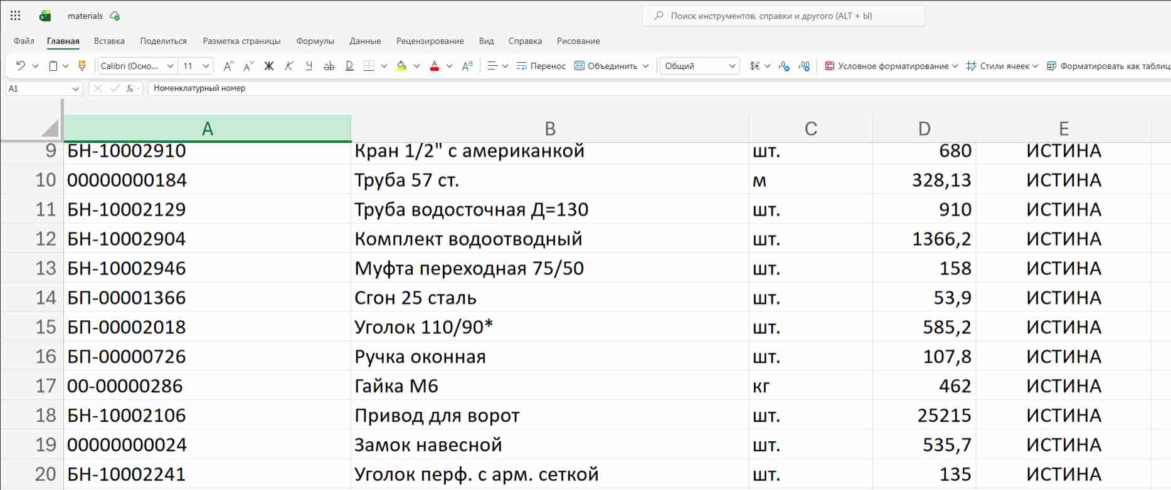Click the Excel logo icon
Screen dimensions: 1171x490
(x=45, y=16)
